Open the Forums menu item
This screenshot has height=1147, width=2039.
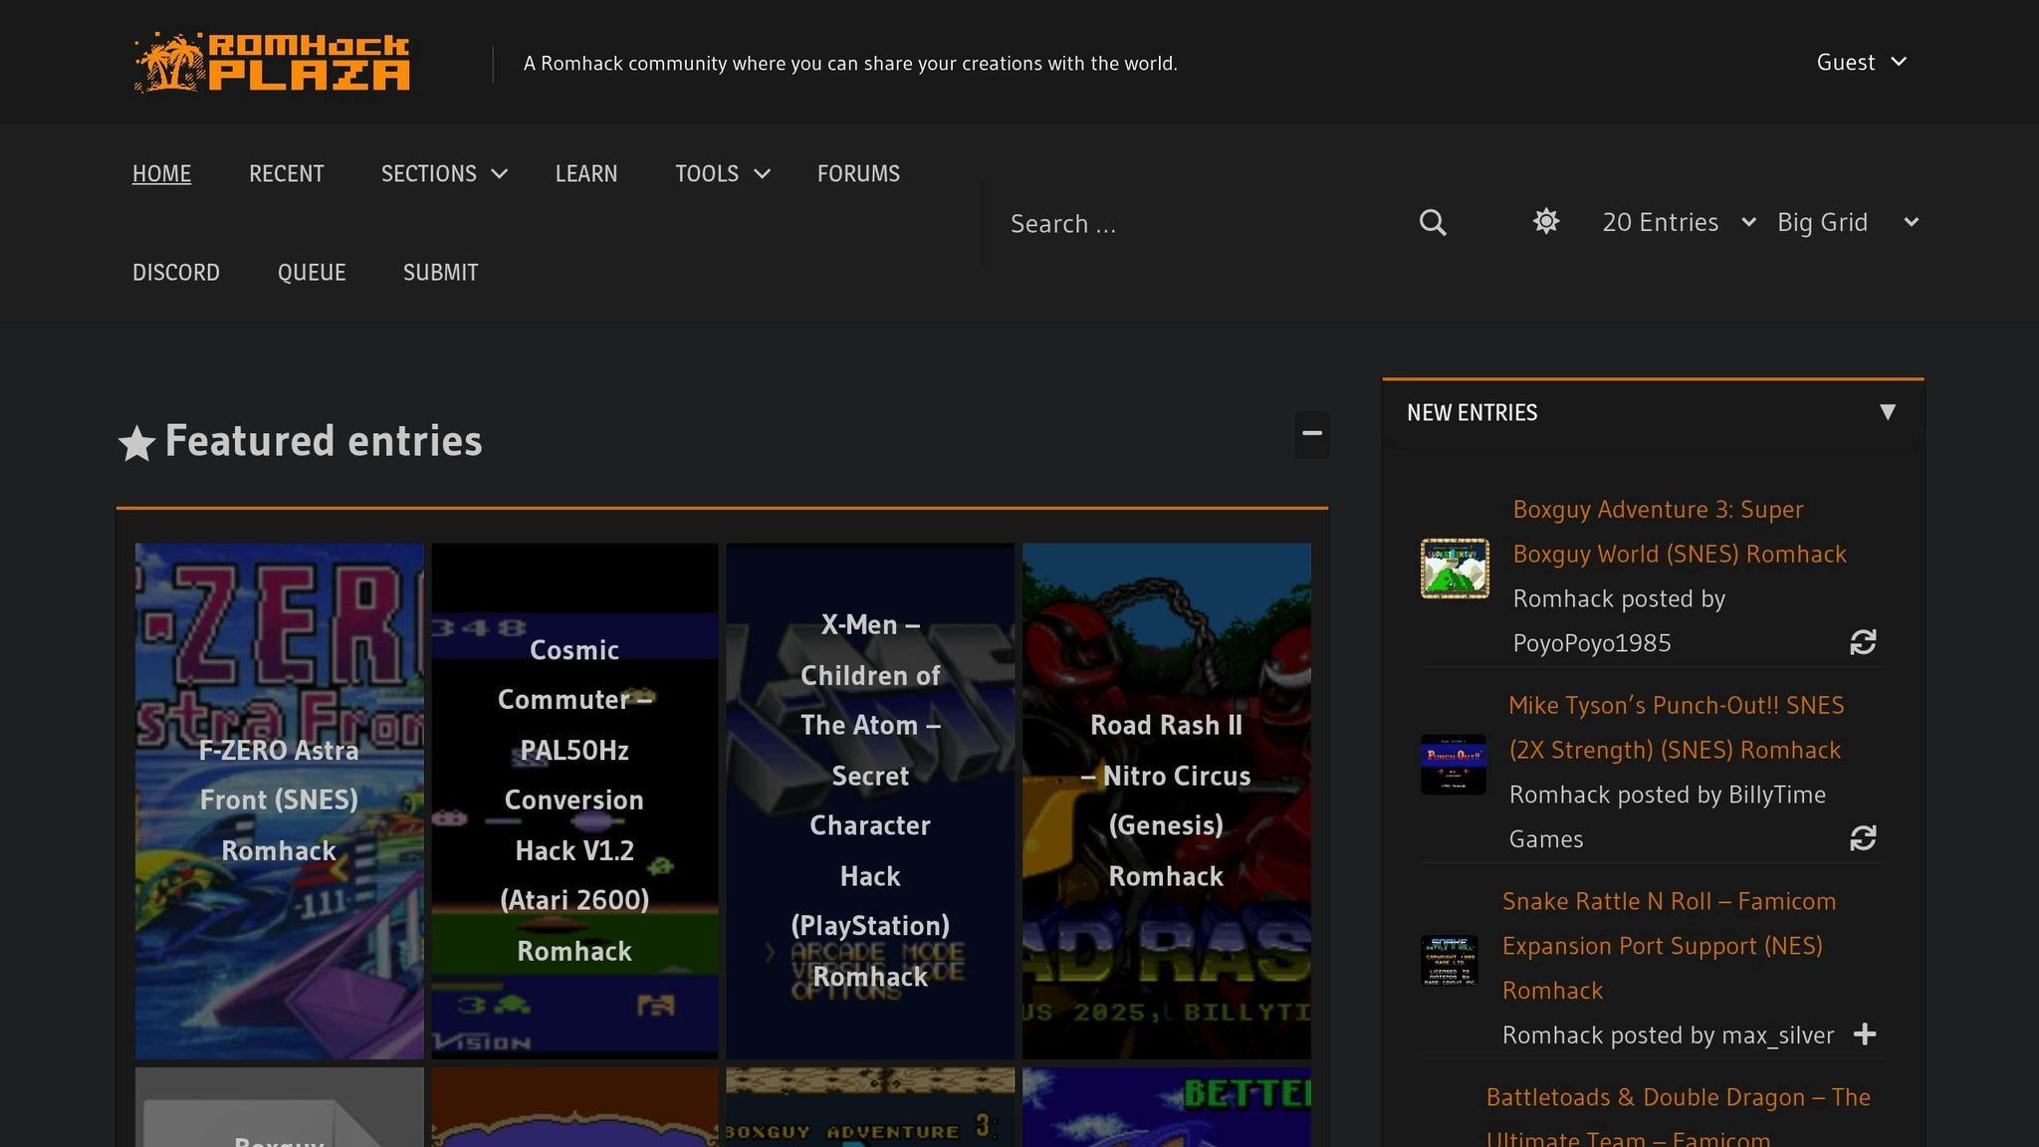[x=858, y=174]
